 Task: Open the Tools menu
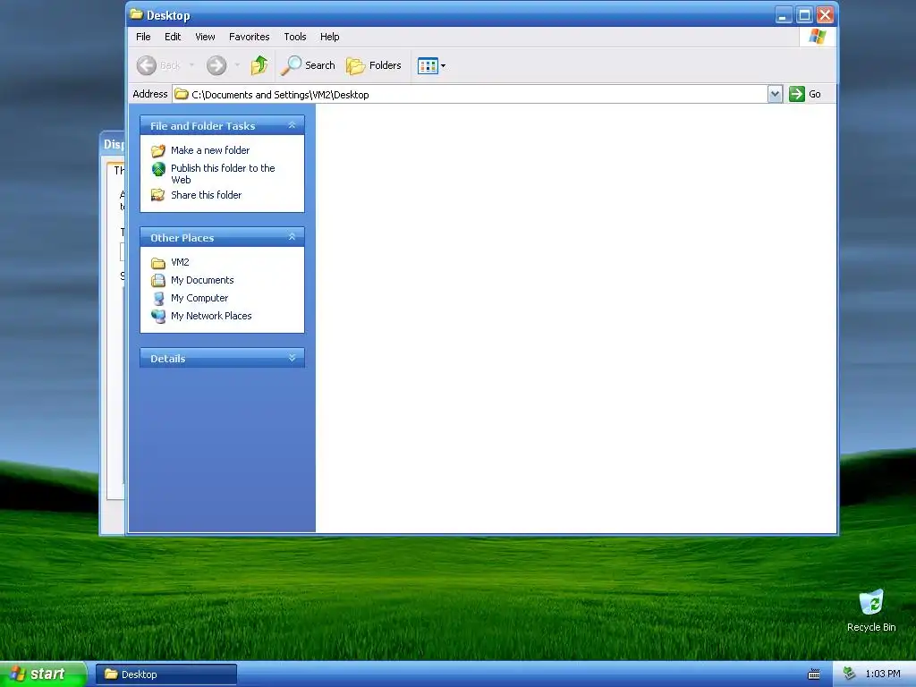pos(295,37)
